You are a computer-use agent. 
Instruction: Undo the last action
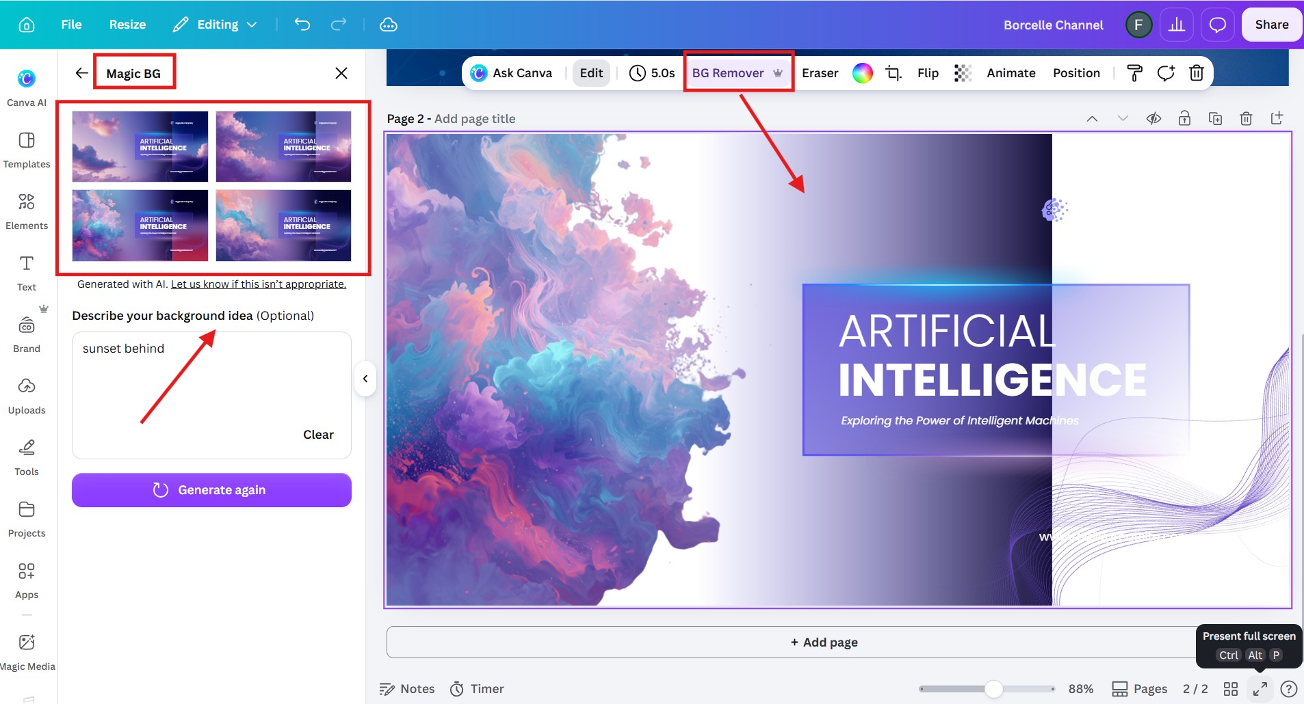point(302,25)
